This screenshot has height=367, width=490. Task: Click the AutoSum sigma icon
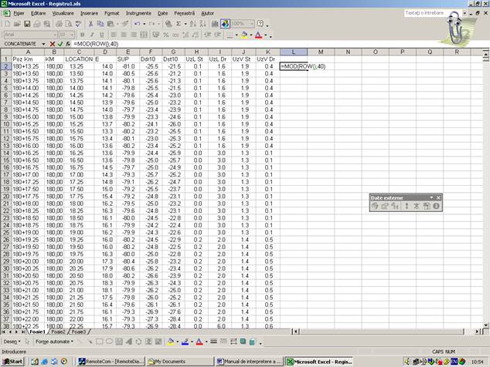coord(177,24)
